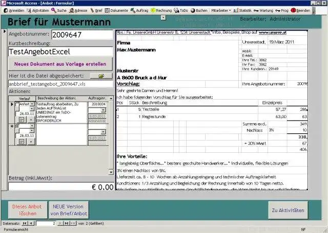
Task: Open the Adresse house icon
Action: 72,10
